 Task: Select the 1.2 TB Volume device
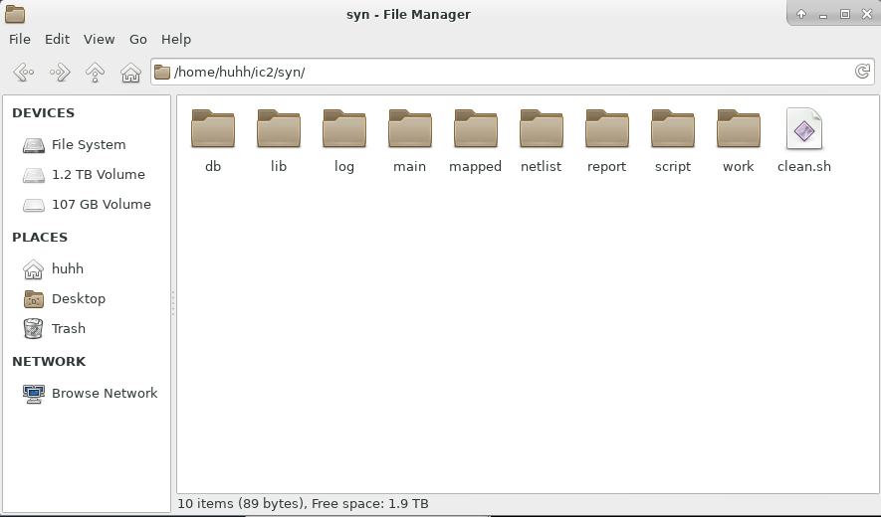(x=98, y=175)
